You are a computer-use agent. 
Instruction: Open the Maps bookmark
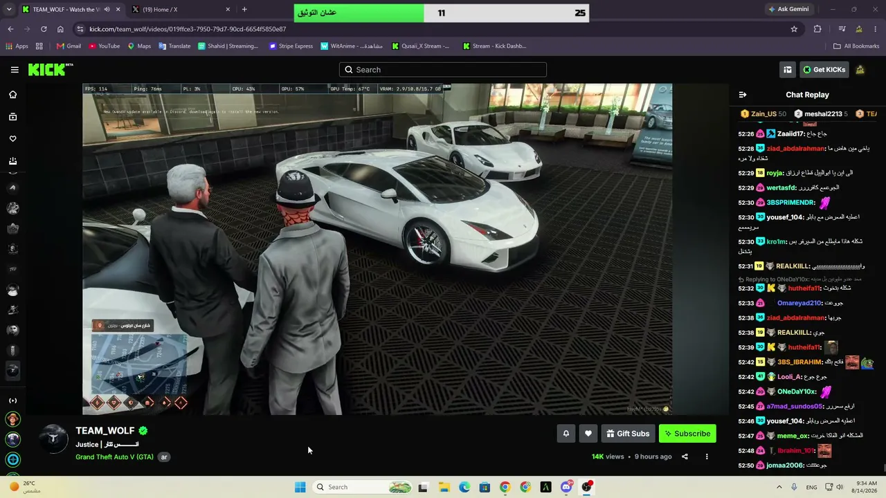click(x=139, y=46)
